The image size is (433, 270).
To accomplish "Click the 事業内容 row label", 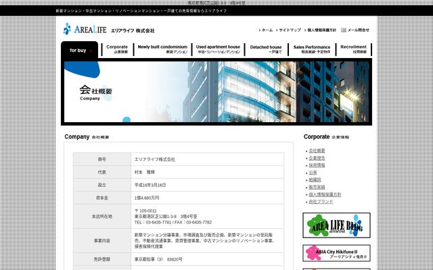I will coord(102,241).
